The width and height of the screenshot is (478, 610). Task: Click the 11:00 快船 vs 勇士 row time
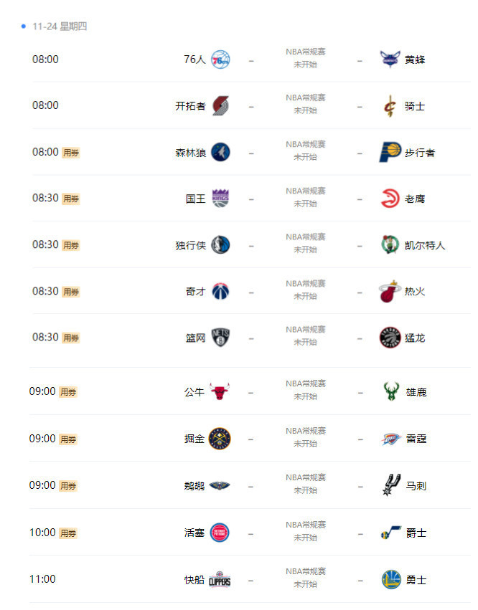42,579
